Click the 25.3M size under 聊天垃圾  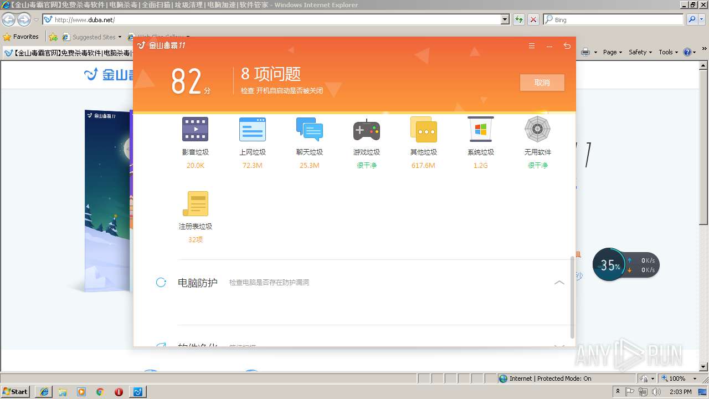(310, 166)
